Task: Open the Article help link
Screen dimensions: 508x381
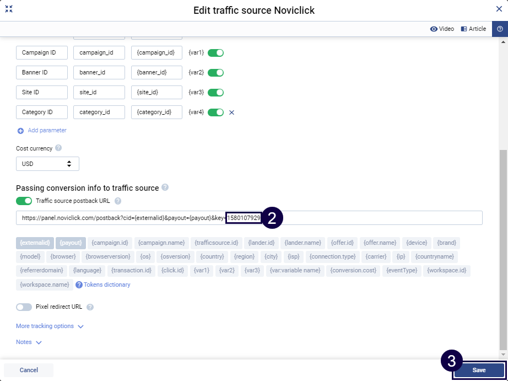Action: point(473,29)
